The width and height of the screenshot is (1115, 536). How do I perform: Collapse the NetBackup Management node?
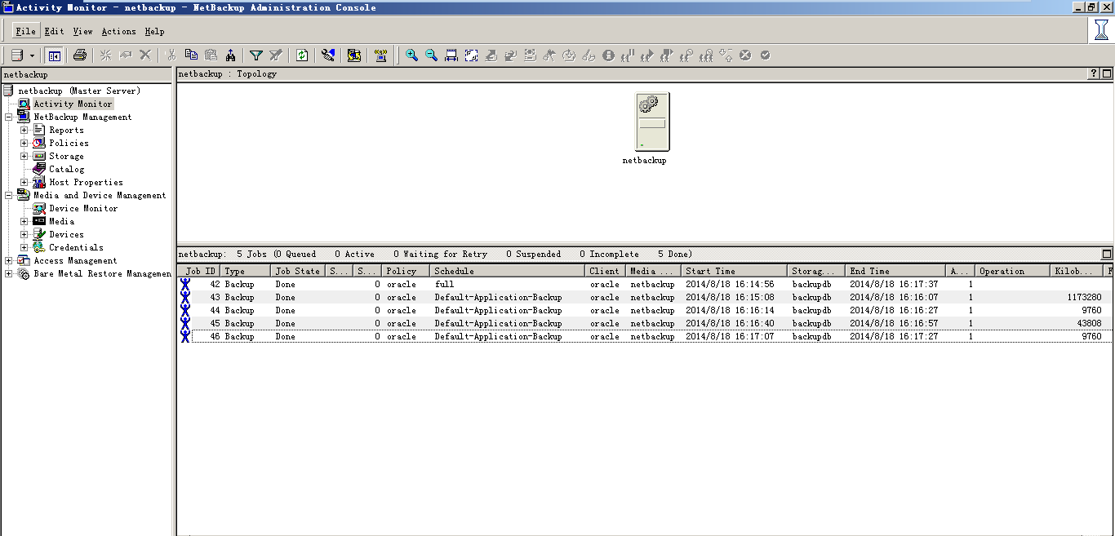(9, 117)
